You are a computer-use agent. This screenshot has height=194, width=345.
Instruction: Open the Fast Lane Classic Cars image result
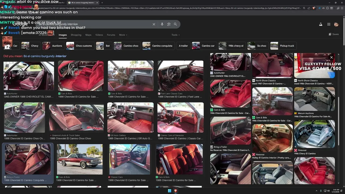[x=181, y=76]
